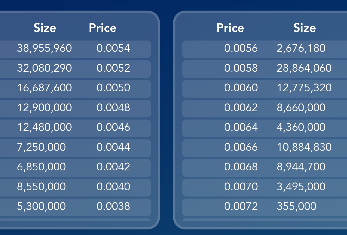
Task: Choose the bid row with size 7,250,000
Action: coord(41,147)
